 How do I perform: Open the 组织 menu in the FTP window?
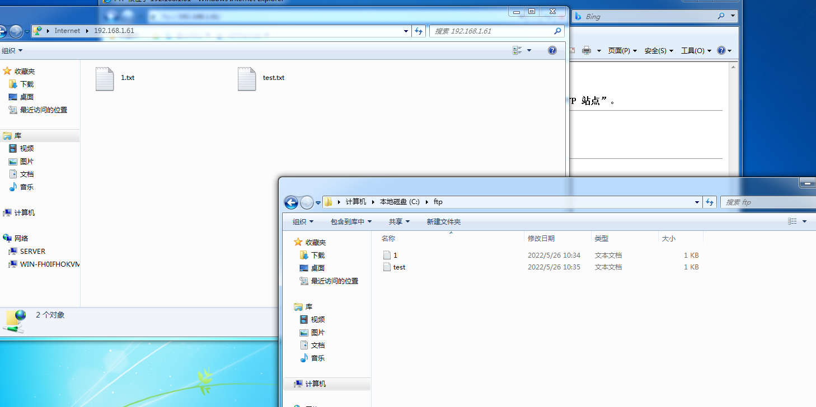tap(12, 50)
